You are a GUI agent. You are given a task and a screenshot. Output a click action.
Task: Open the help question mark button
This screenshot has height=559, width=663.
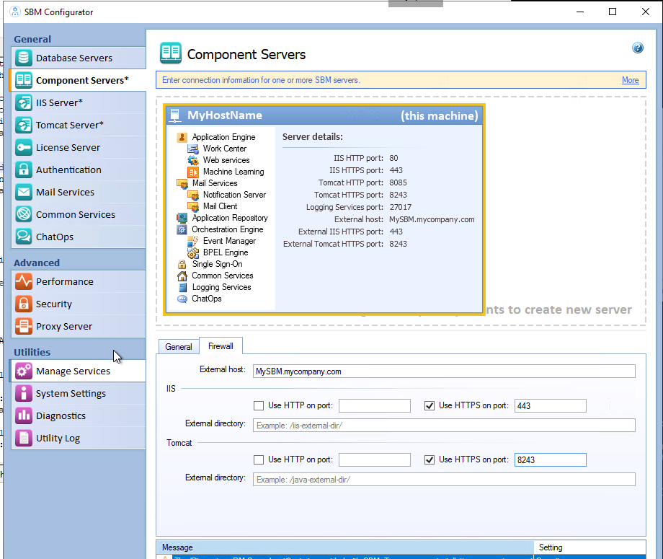(638, 48)
